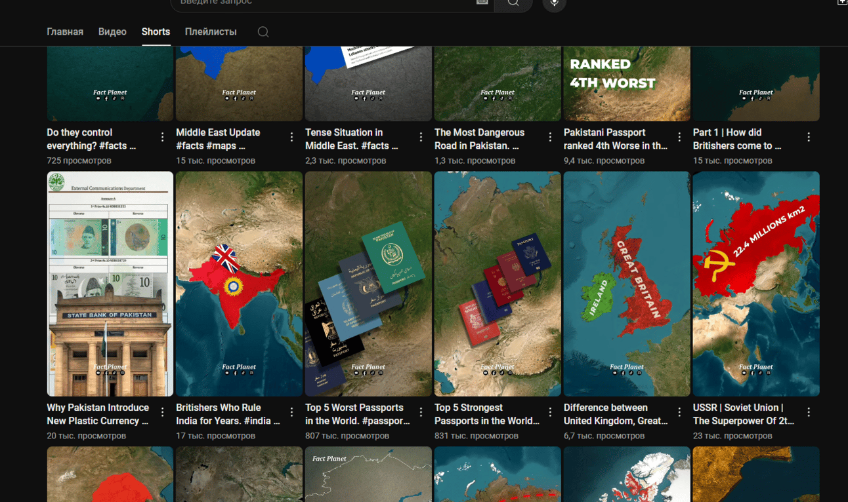Activate voice search microphone icon

(554, 3)
